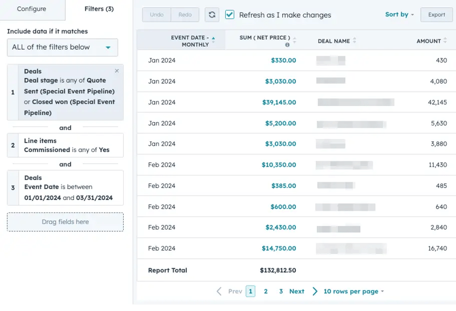Click the Drag fields here drop zone
The image size is (456, 311).
point(65,222)
